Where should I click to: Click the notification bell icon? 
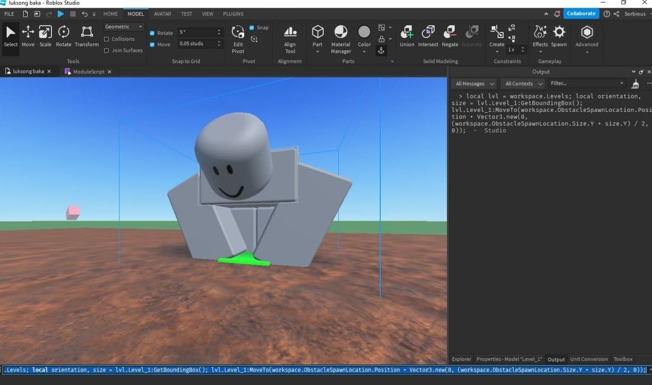coord(557,14)
